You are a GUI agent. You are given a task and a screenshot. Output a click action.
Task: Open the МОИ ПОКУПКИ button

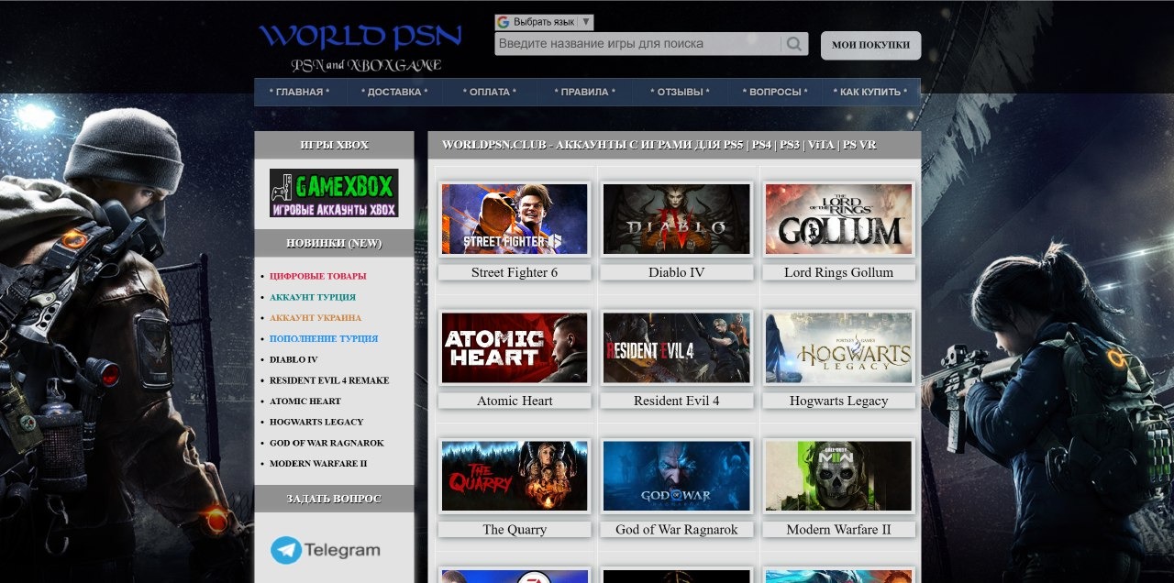click(x=870, y=45)
